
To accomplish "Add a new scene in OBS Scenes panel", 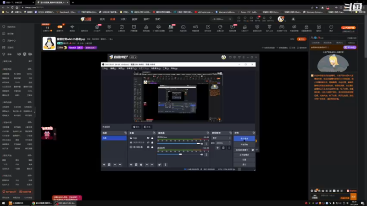I will click(104, 165).
